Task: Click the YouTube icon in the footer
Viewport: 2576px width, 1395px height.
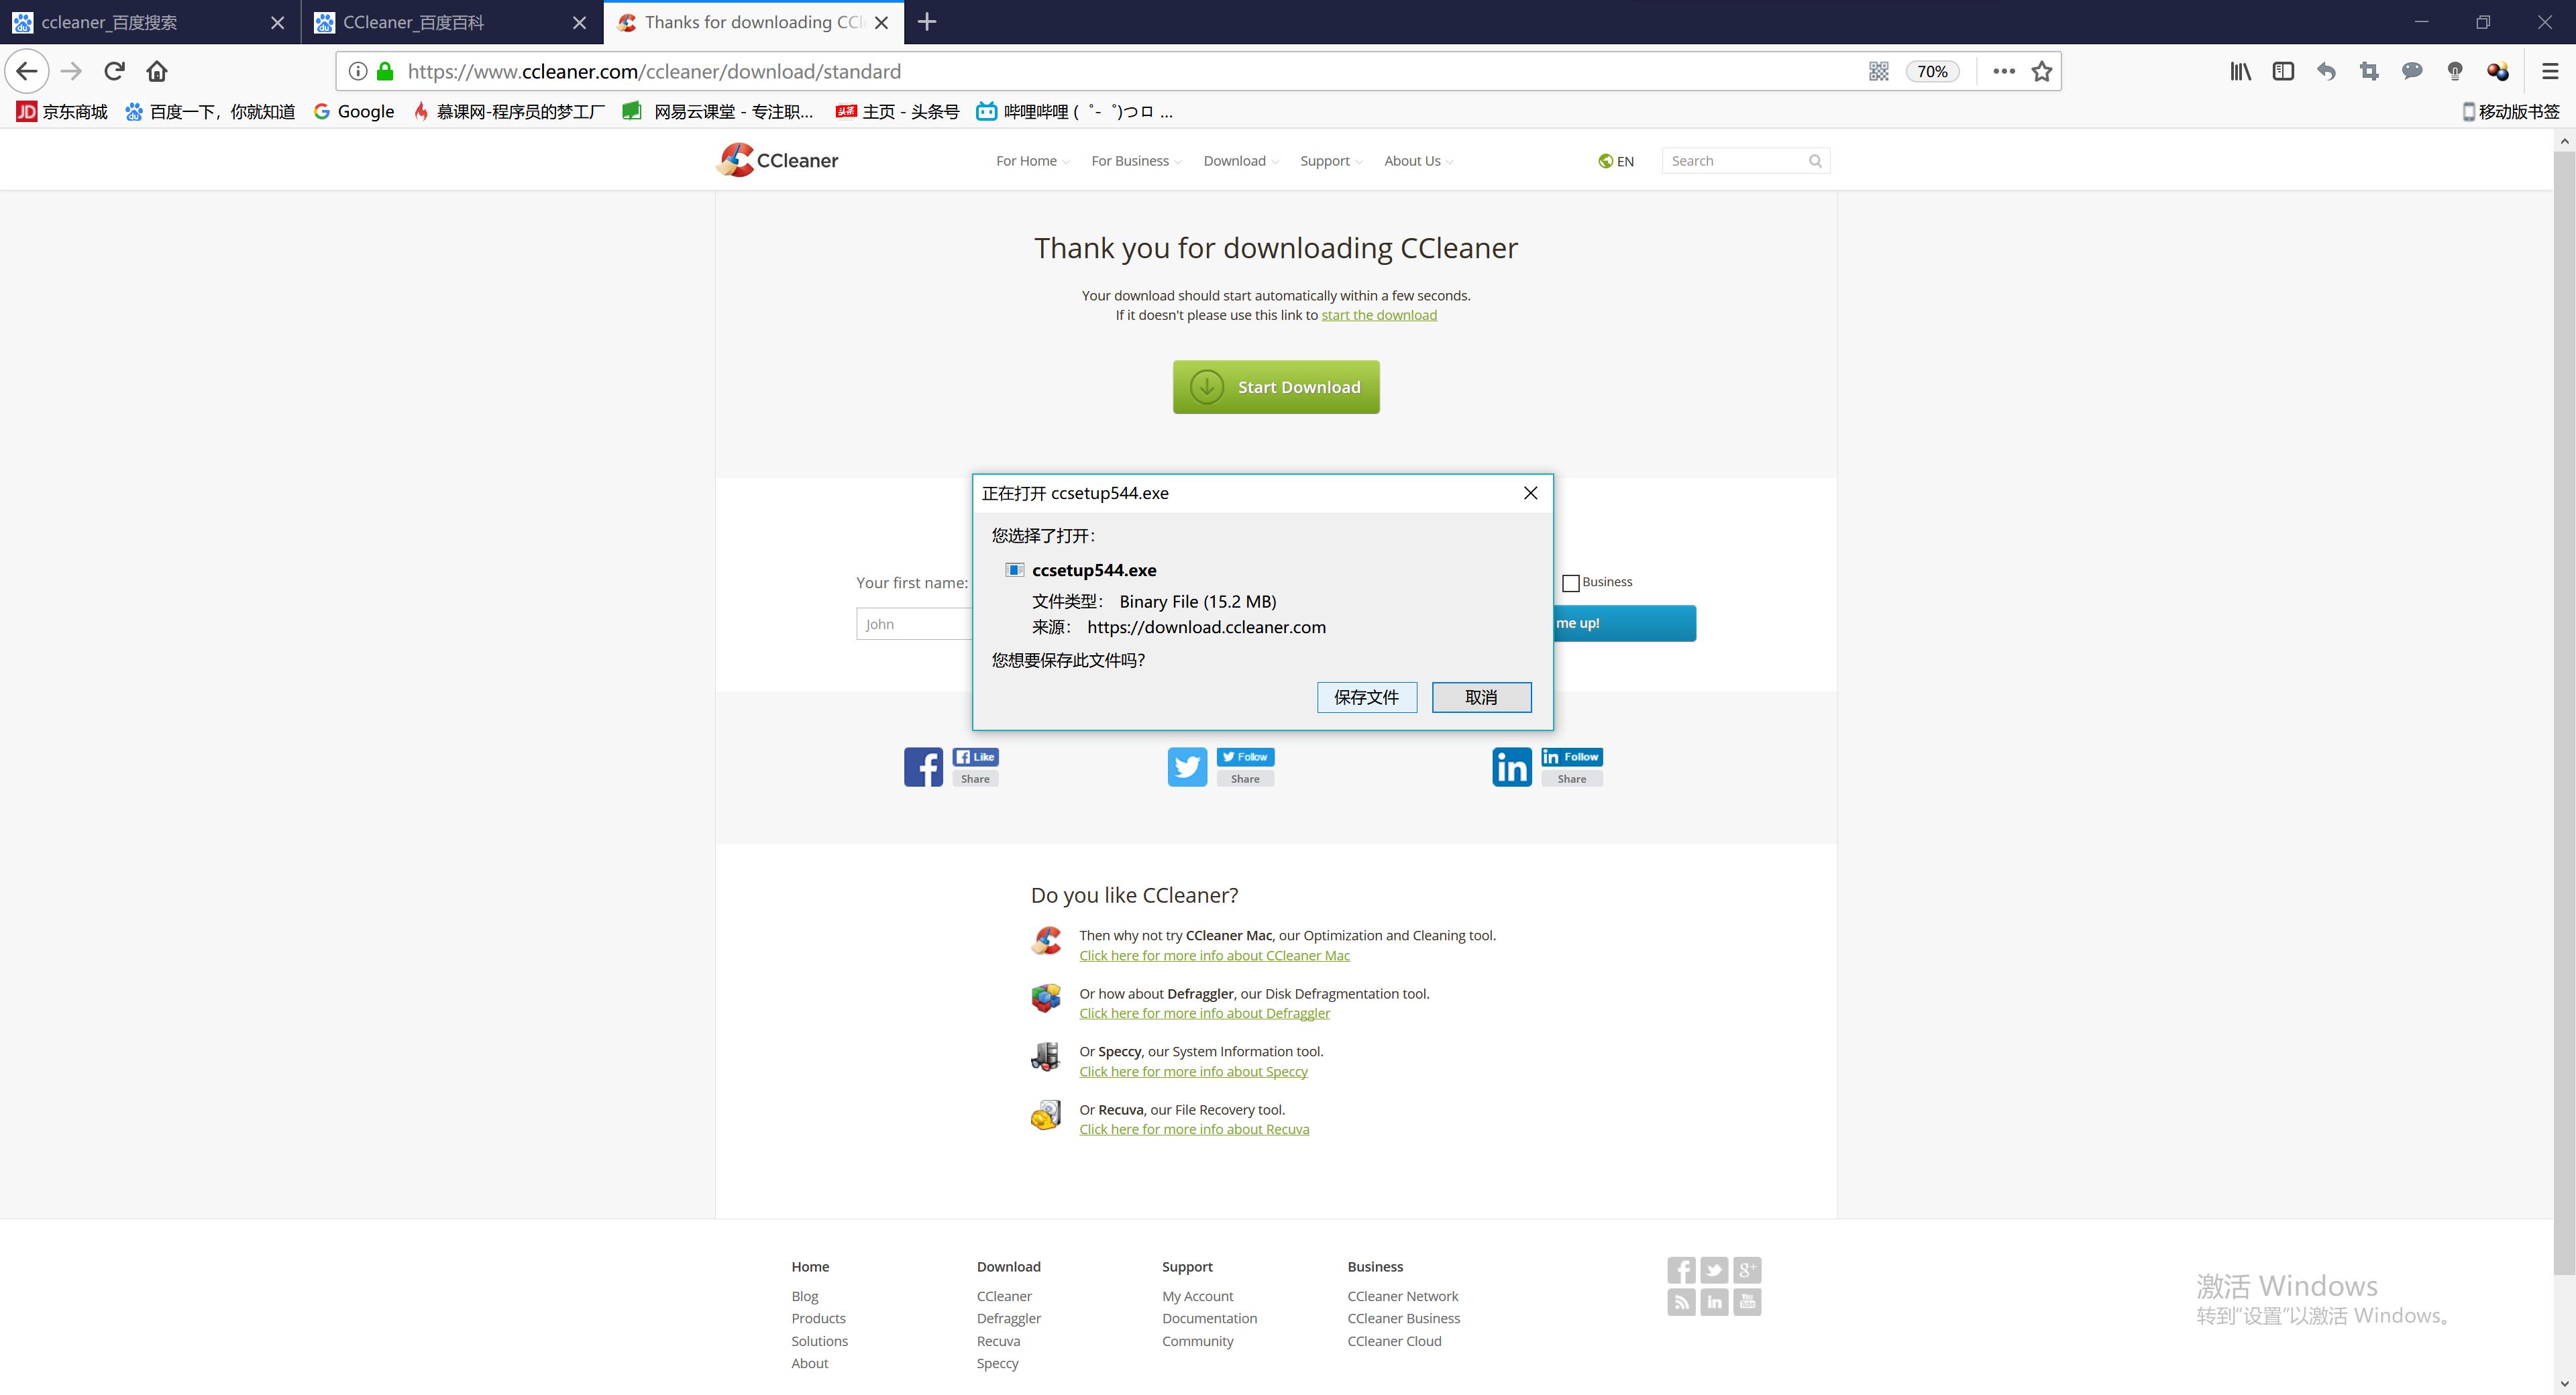Action: coord(1747,1302)
